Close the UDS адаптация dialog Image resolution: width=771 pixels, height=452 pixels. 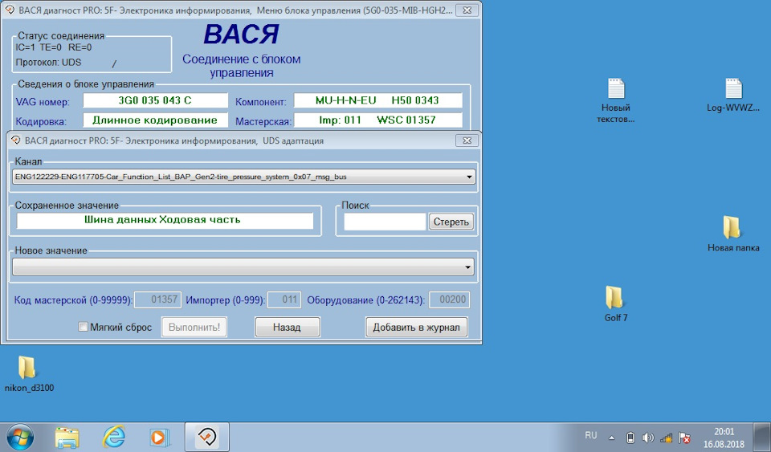[467, 140]
